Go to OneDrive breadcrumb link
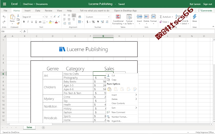 [x=28, y=4]
